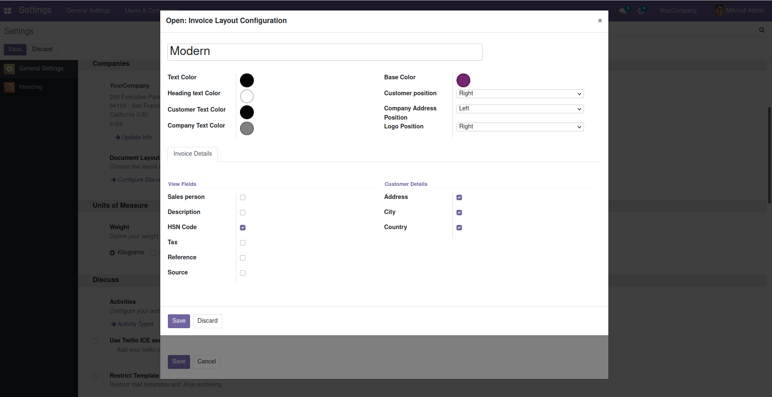This screenshot has height=397, width=772.
Task: Uncheck the HSN Code checkbox
Action: (x=243, y=228)
